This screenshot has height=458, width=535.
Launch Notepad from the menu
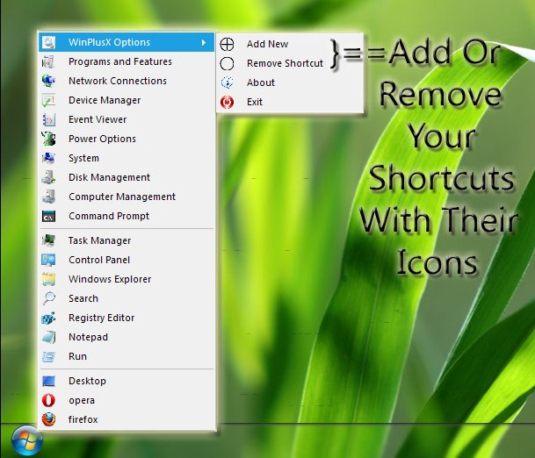[x=88, y=337]
